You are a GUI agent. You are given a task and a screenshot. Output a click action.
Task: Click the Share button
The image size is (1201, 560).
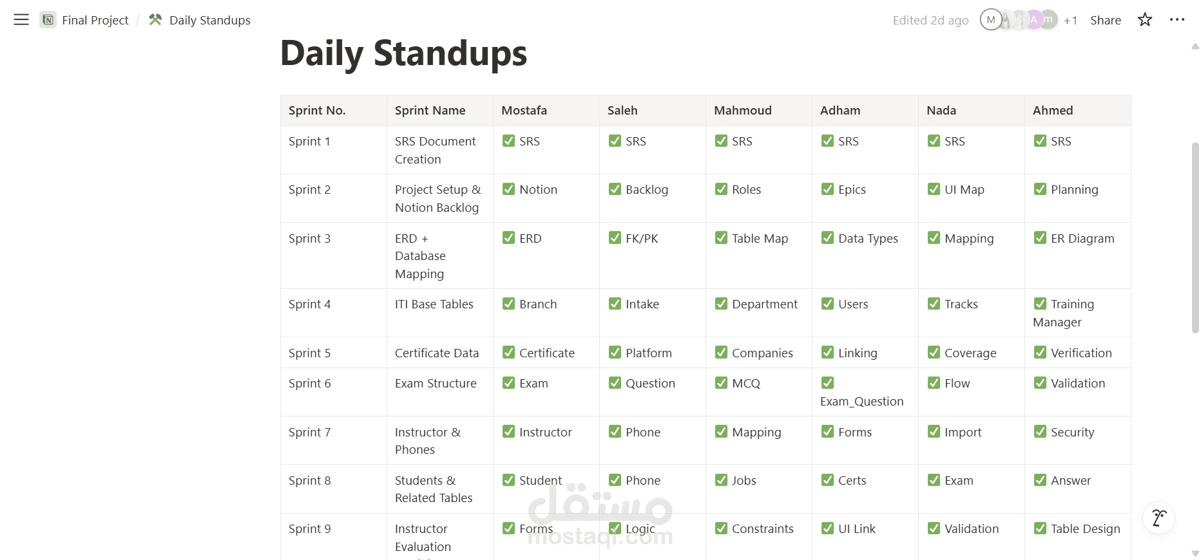pos(1105,20)
